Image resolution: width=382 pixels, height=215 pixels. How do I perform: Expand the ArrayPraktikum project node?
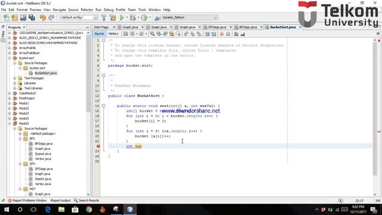[10, 53]
